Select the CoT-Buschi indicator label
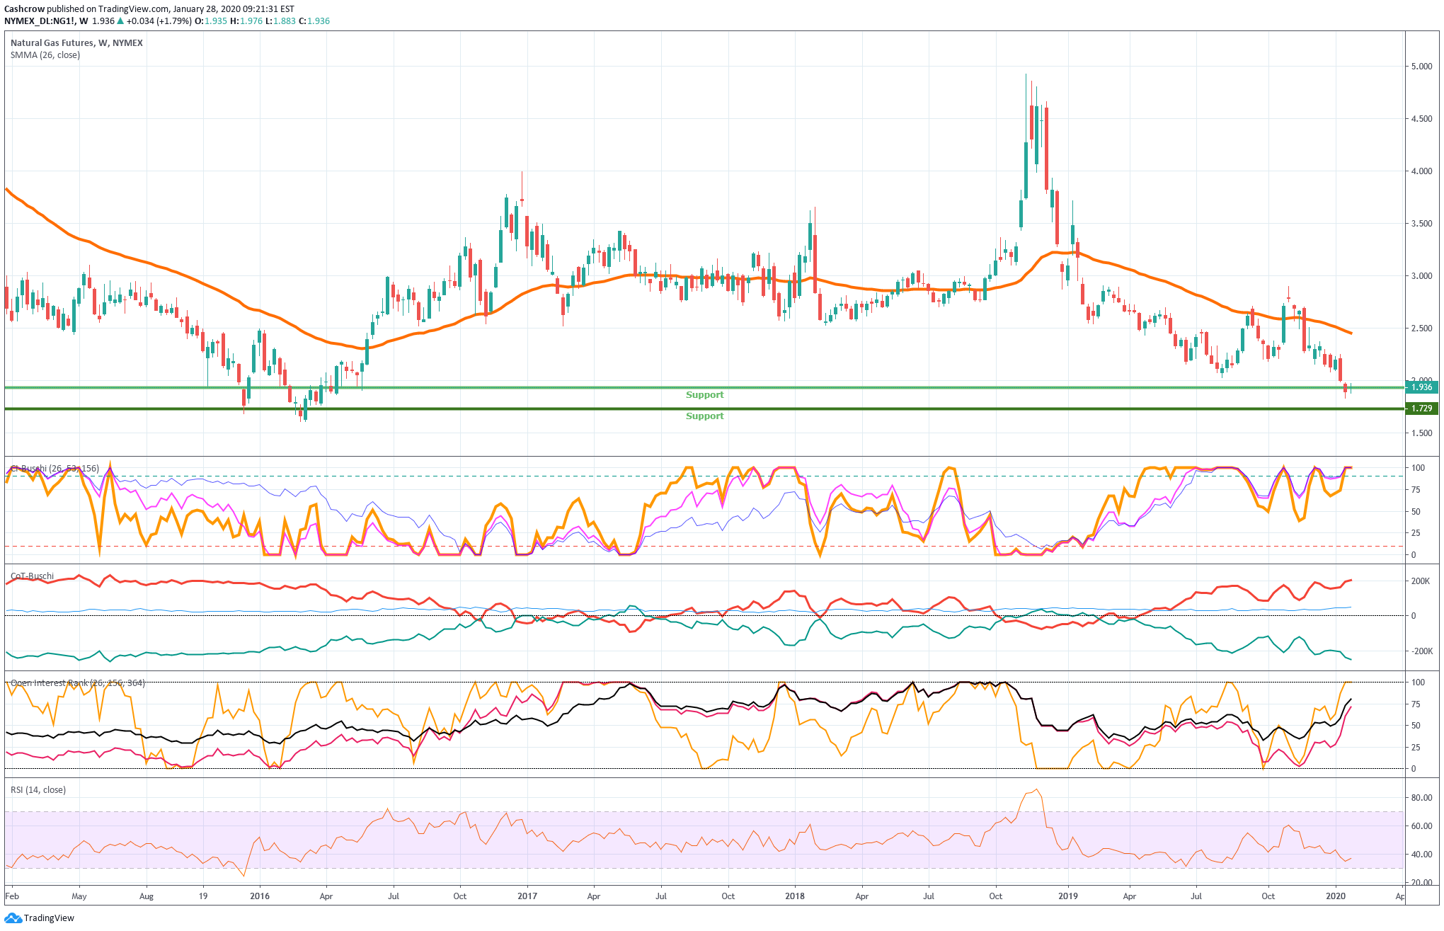The width and height of the screenshot is (1444, 931). point(32,576)
